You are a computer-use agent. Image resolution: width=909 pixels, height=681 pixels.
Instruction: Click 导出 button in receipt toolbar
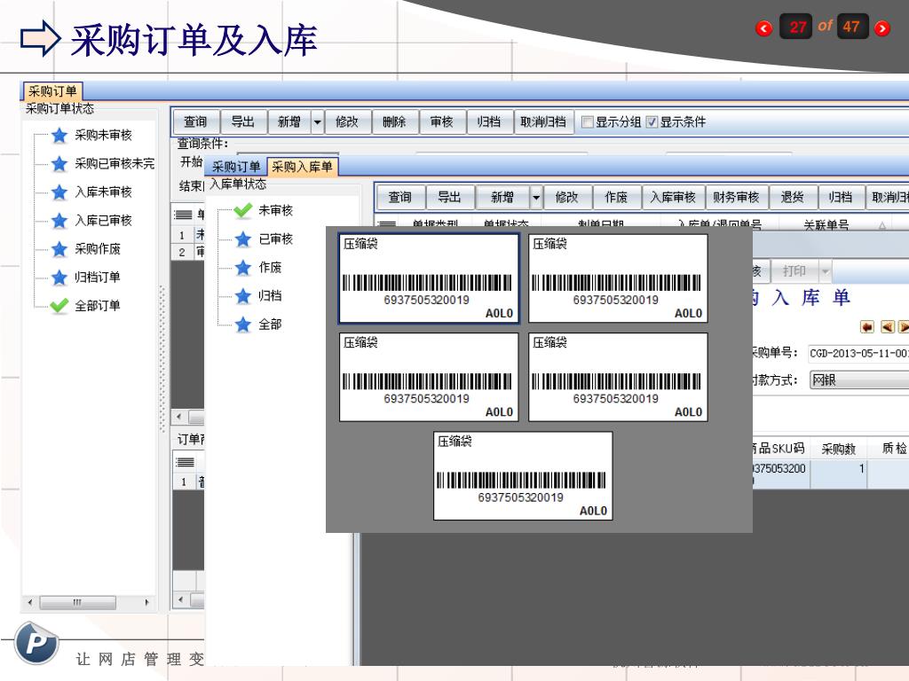tap(449, 198)
